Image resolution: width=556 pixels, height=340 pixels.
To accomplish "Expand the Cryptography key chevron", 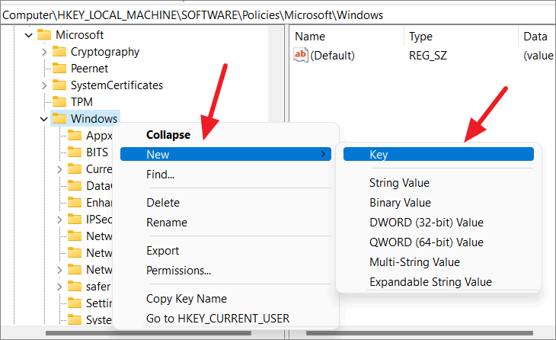I will tap(44, 52).
